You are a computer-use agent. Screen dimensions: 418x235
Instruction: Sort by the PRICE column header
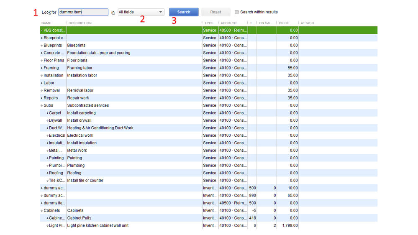click(284, 23)
